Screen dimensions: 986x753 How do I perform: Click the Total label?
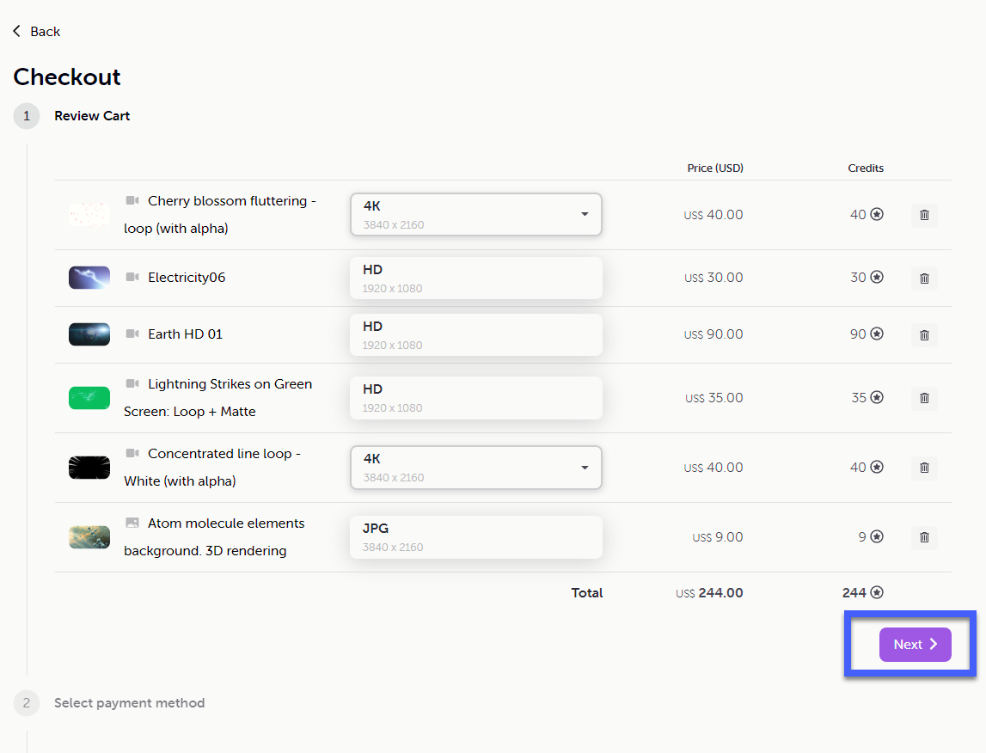(586, 593)
